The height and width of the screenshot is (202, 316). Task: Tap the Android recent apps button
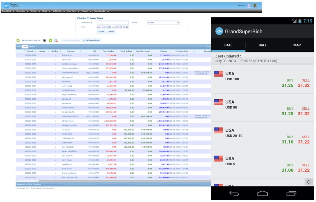coord(291,193)
